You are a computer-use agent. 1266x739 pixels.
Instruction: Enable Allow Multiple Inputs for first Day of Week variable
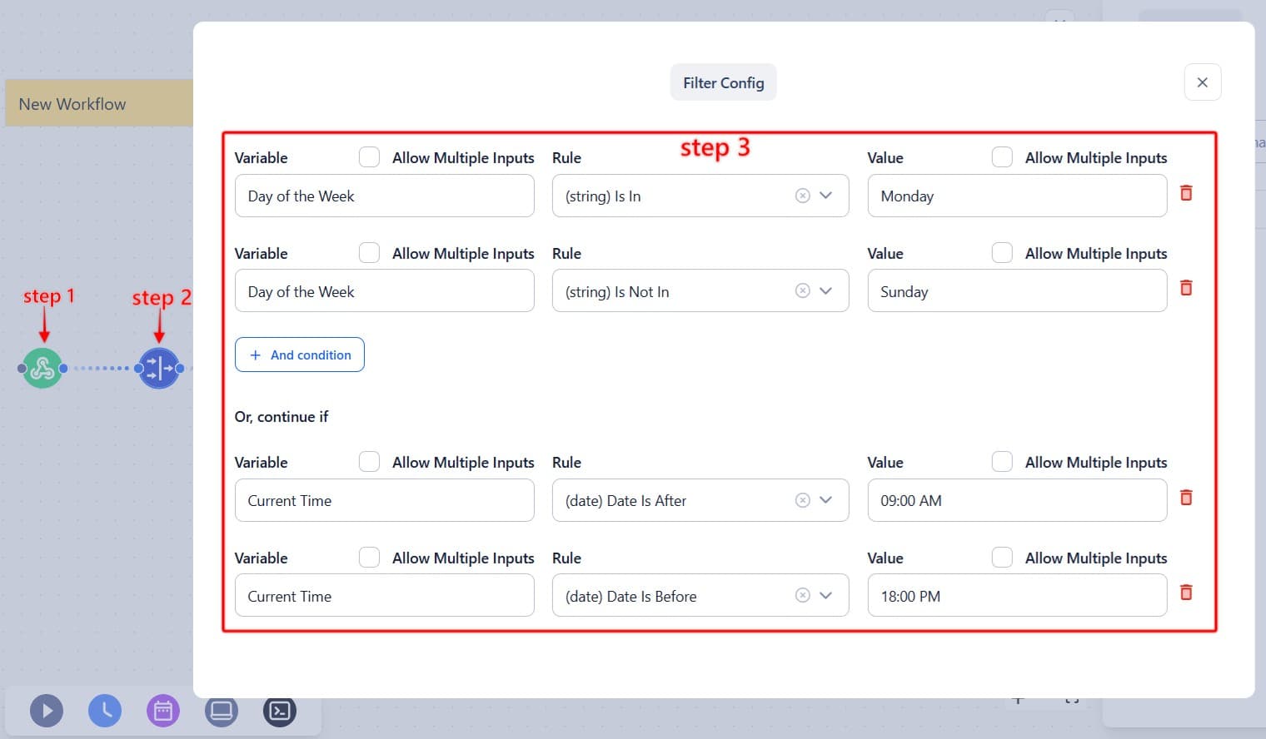(x=369, y=156)
